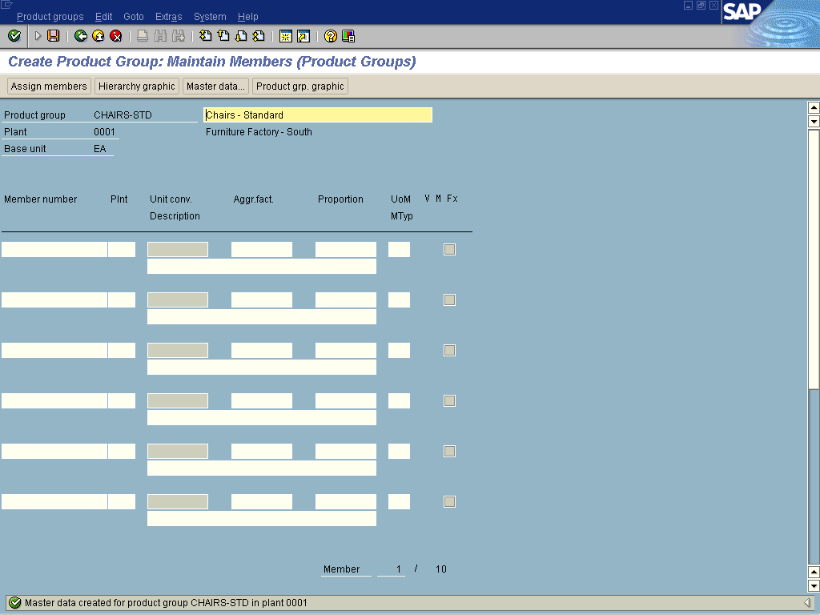
Task: Click the 'Chairs - Standard' description field
Action: (x=318, y=115)
